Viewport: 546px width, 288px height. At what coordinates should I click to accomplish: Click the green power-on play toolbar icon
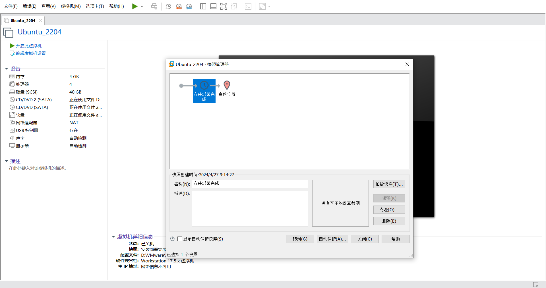click(x=135, y=6)
